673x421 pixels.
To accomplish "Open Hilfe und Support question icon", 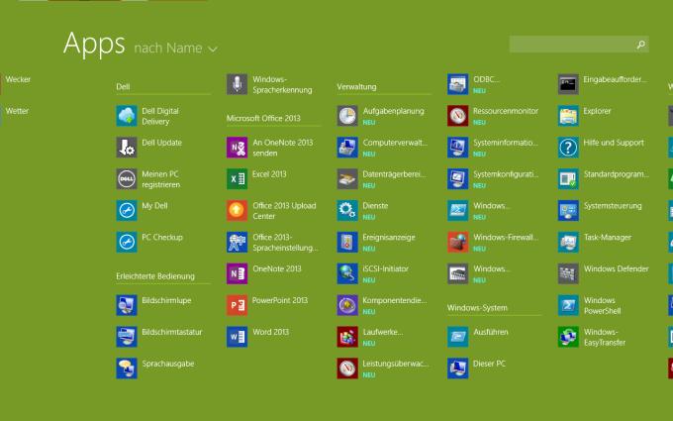I will coord(568,148).
